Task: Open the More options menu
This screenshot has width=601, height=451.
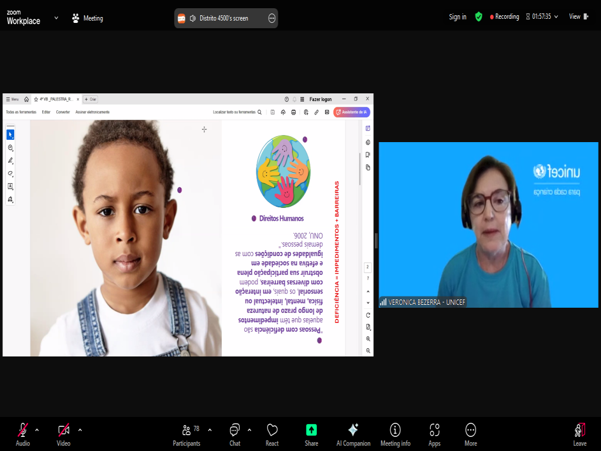Action: click(471, 434)
